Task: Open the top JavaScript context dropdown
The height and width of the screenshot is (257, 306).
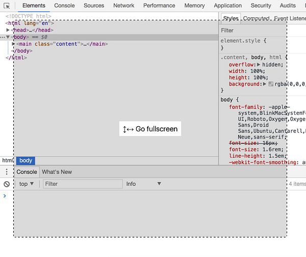Action: click(27, 184)
